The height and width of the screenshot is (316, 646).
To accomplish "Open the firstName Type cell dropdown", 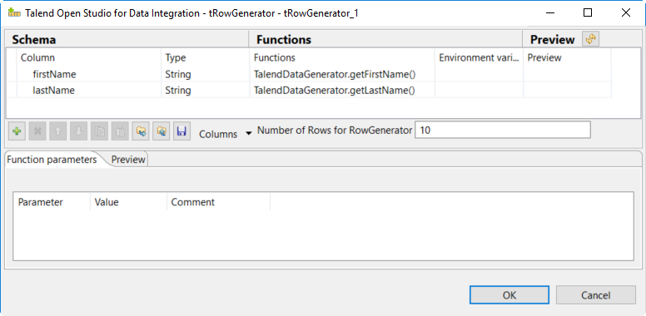I will click(205, 75).
